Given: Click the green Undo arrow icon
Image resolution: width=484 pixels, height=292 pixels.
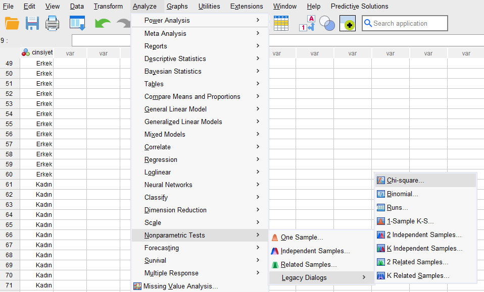Looking at the screenshot, I should coord(103,24).
